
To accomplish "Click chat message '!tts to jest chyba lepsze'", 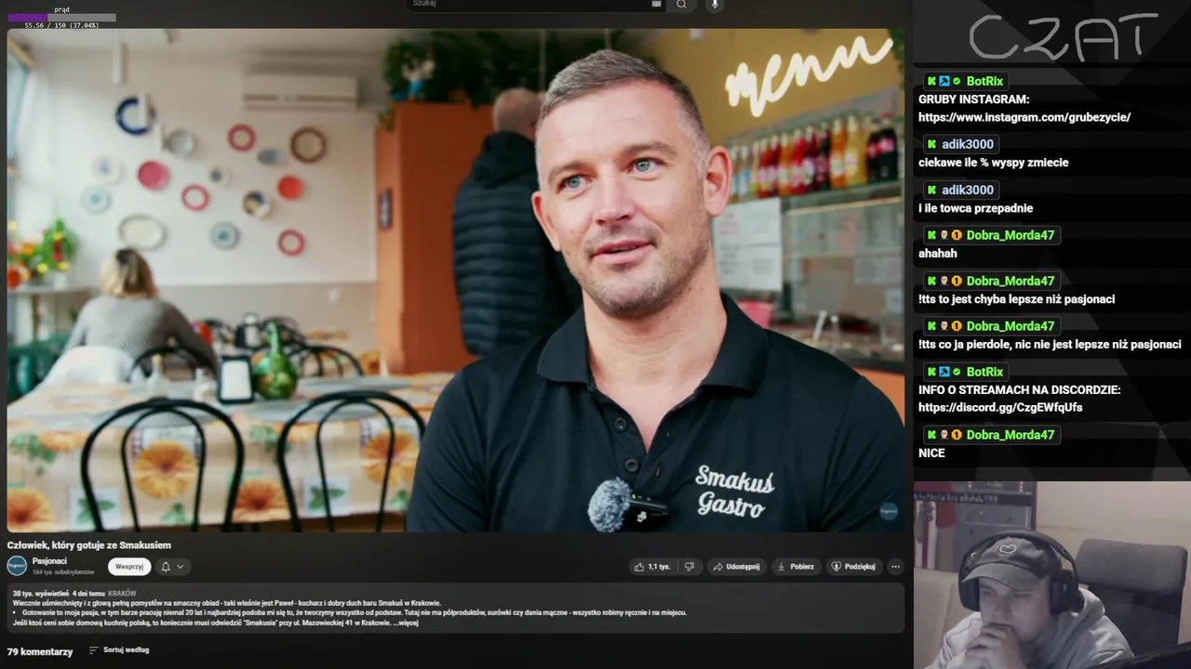I will 1016,299.
